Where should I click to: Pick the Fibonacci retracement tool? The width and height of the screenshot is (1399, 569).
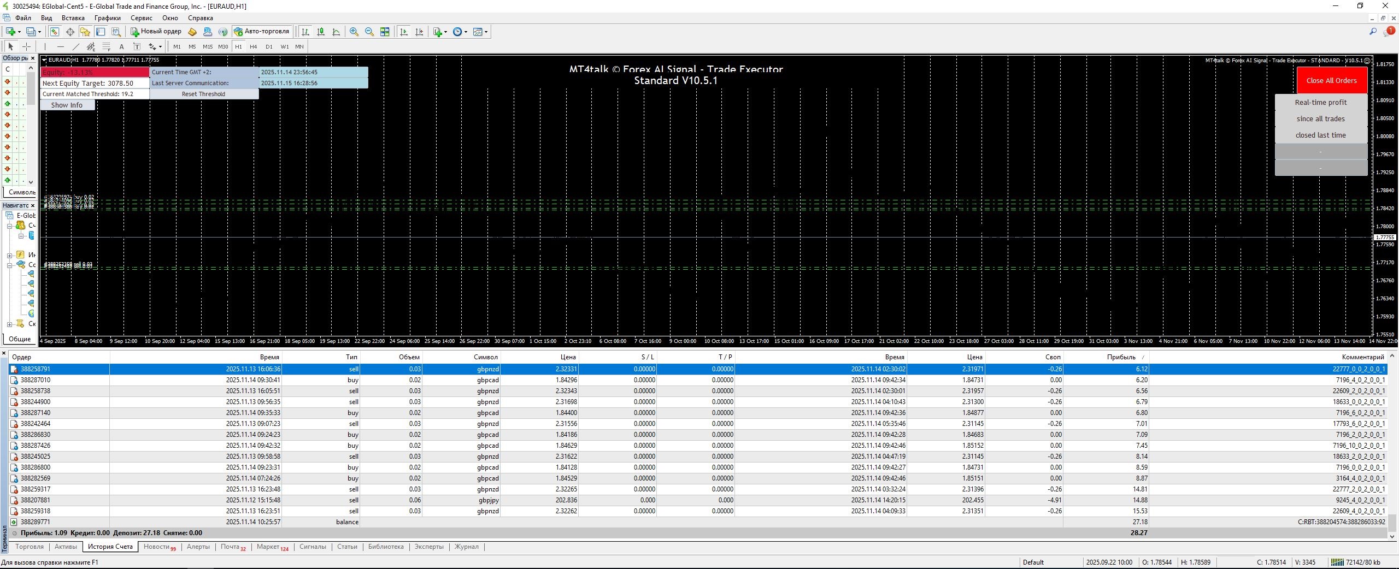107,46
